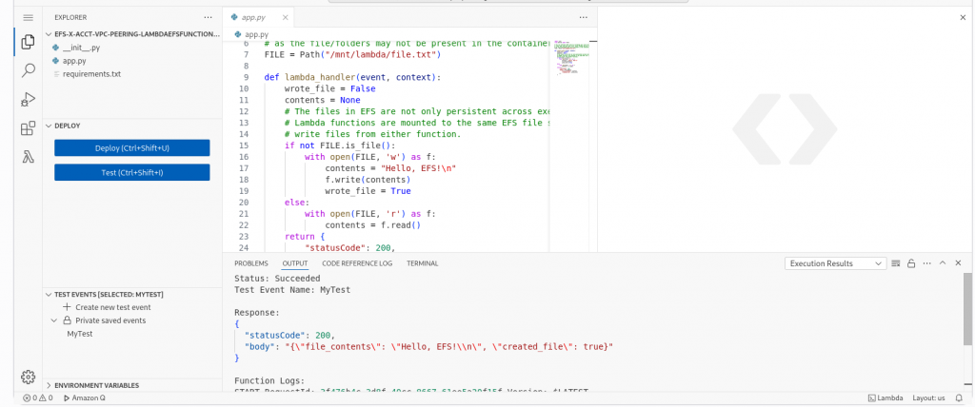Click the Lambda status bar item
The width and height of the screenshot is (975, 407).
[x=885, y=397]
